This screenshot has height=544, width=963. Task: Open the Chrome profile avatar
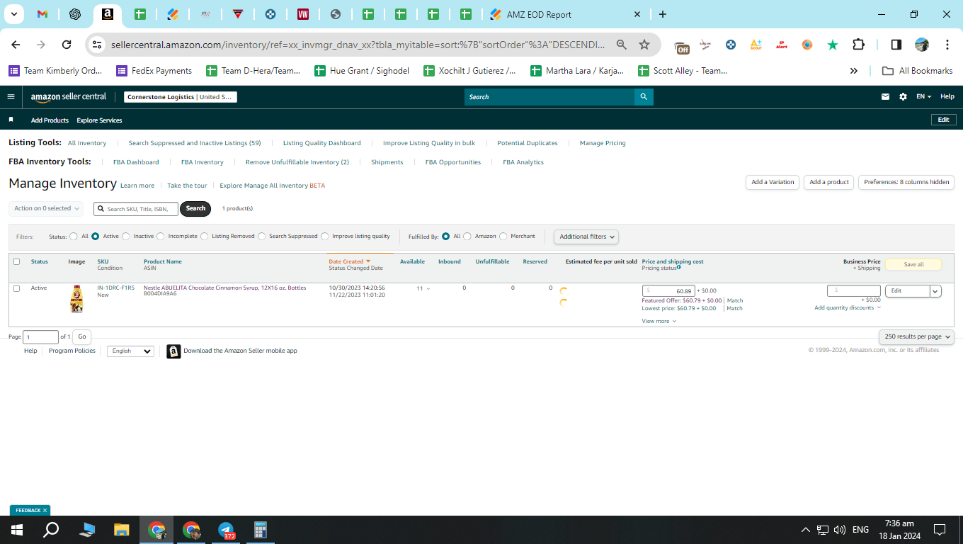tap(921, 45)
